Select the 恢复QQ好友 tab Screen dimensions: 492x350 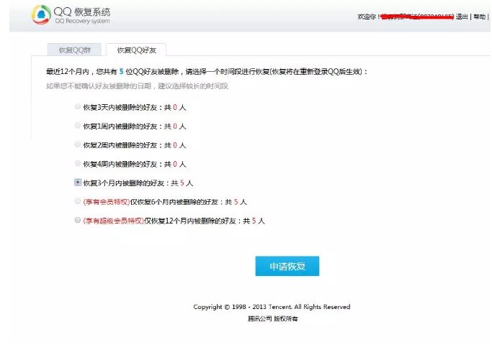tap(136, 50)
